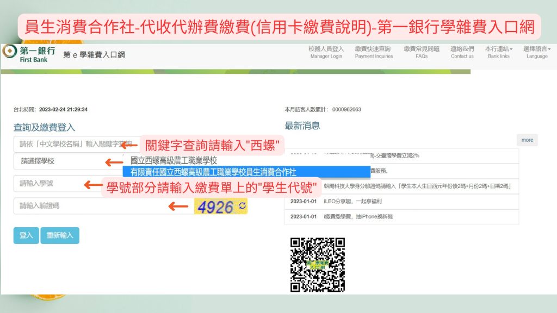Open 校務人員登入 Manager Login

pos(326,52)
